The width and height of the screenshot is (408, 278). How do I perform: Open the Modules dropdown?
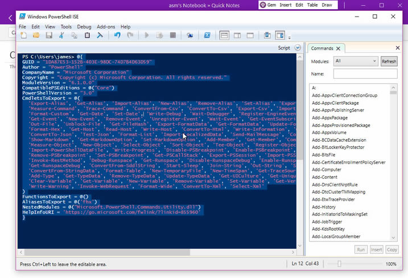[356, 61]
